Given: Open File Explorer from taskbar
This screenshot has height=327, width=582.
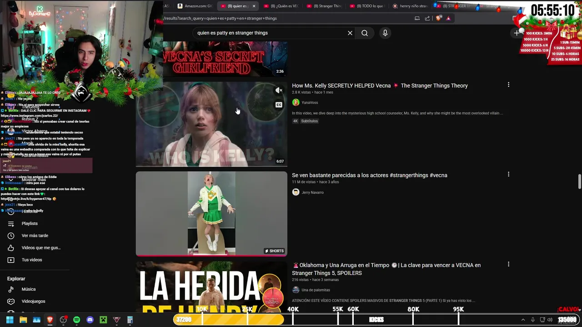Looking at the screenshot, I should (x=23, y=320).
